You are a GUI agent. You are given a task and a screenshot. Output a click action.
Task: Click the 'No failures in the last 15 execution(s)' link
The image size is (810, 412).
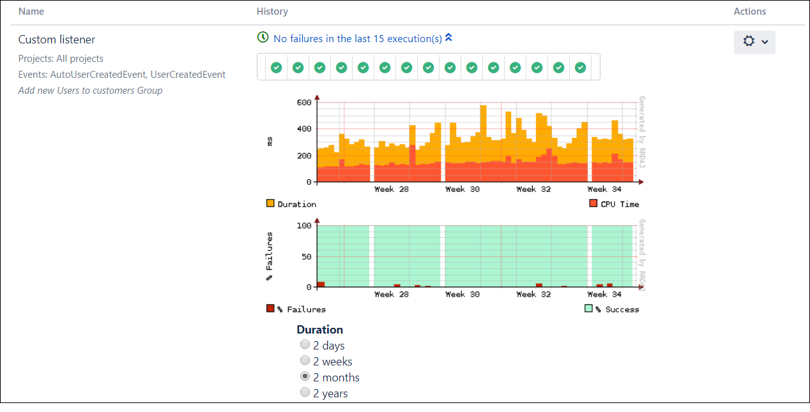pos(358,38)
